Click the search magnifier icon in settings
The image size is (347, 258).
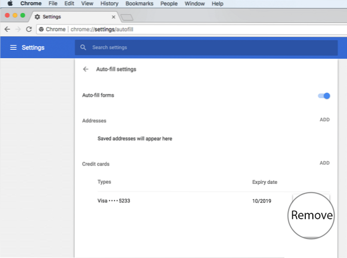[x=84, y=48]
